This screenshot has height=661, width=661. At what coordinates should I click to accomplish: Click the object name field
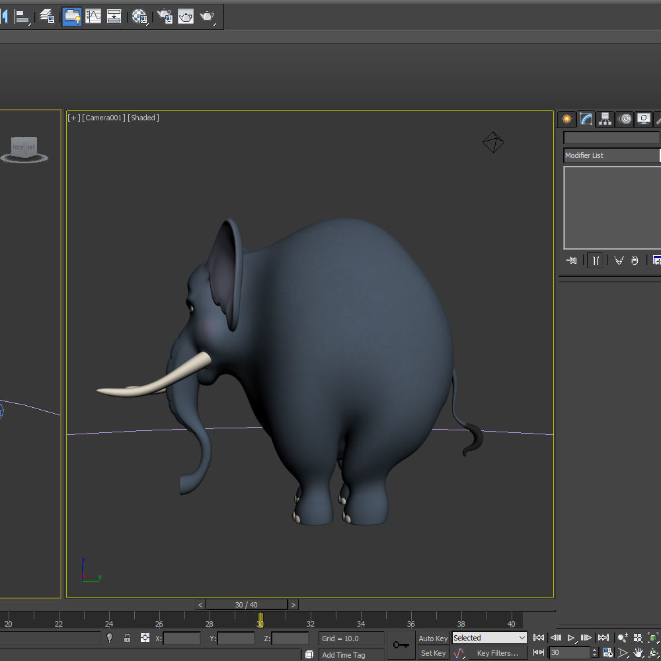[611, 137]
